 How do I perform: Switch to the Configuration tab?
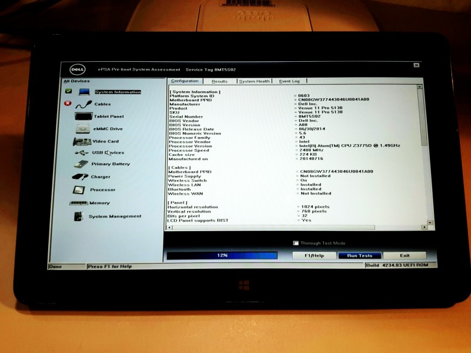[184, 81]
